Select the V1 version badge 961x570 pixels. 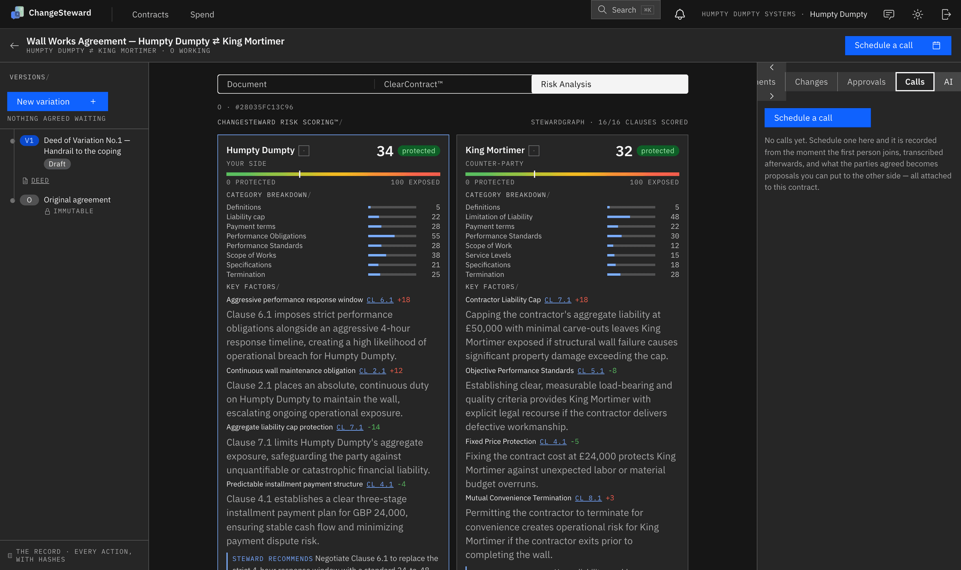[29, 140]
